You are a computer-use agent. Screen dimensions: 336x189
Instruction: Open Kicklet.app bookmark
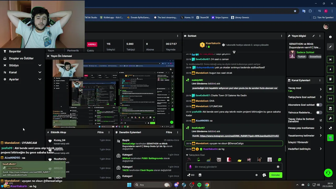[x=111, y=18]
